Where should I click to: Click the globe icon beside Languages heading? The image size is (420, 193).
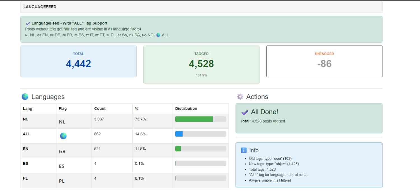(25, 97)
